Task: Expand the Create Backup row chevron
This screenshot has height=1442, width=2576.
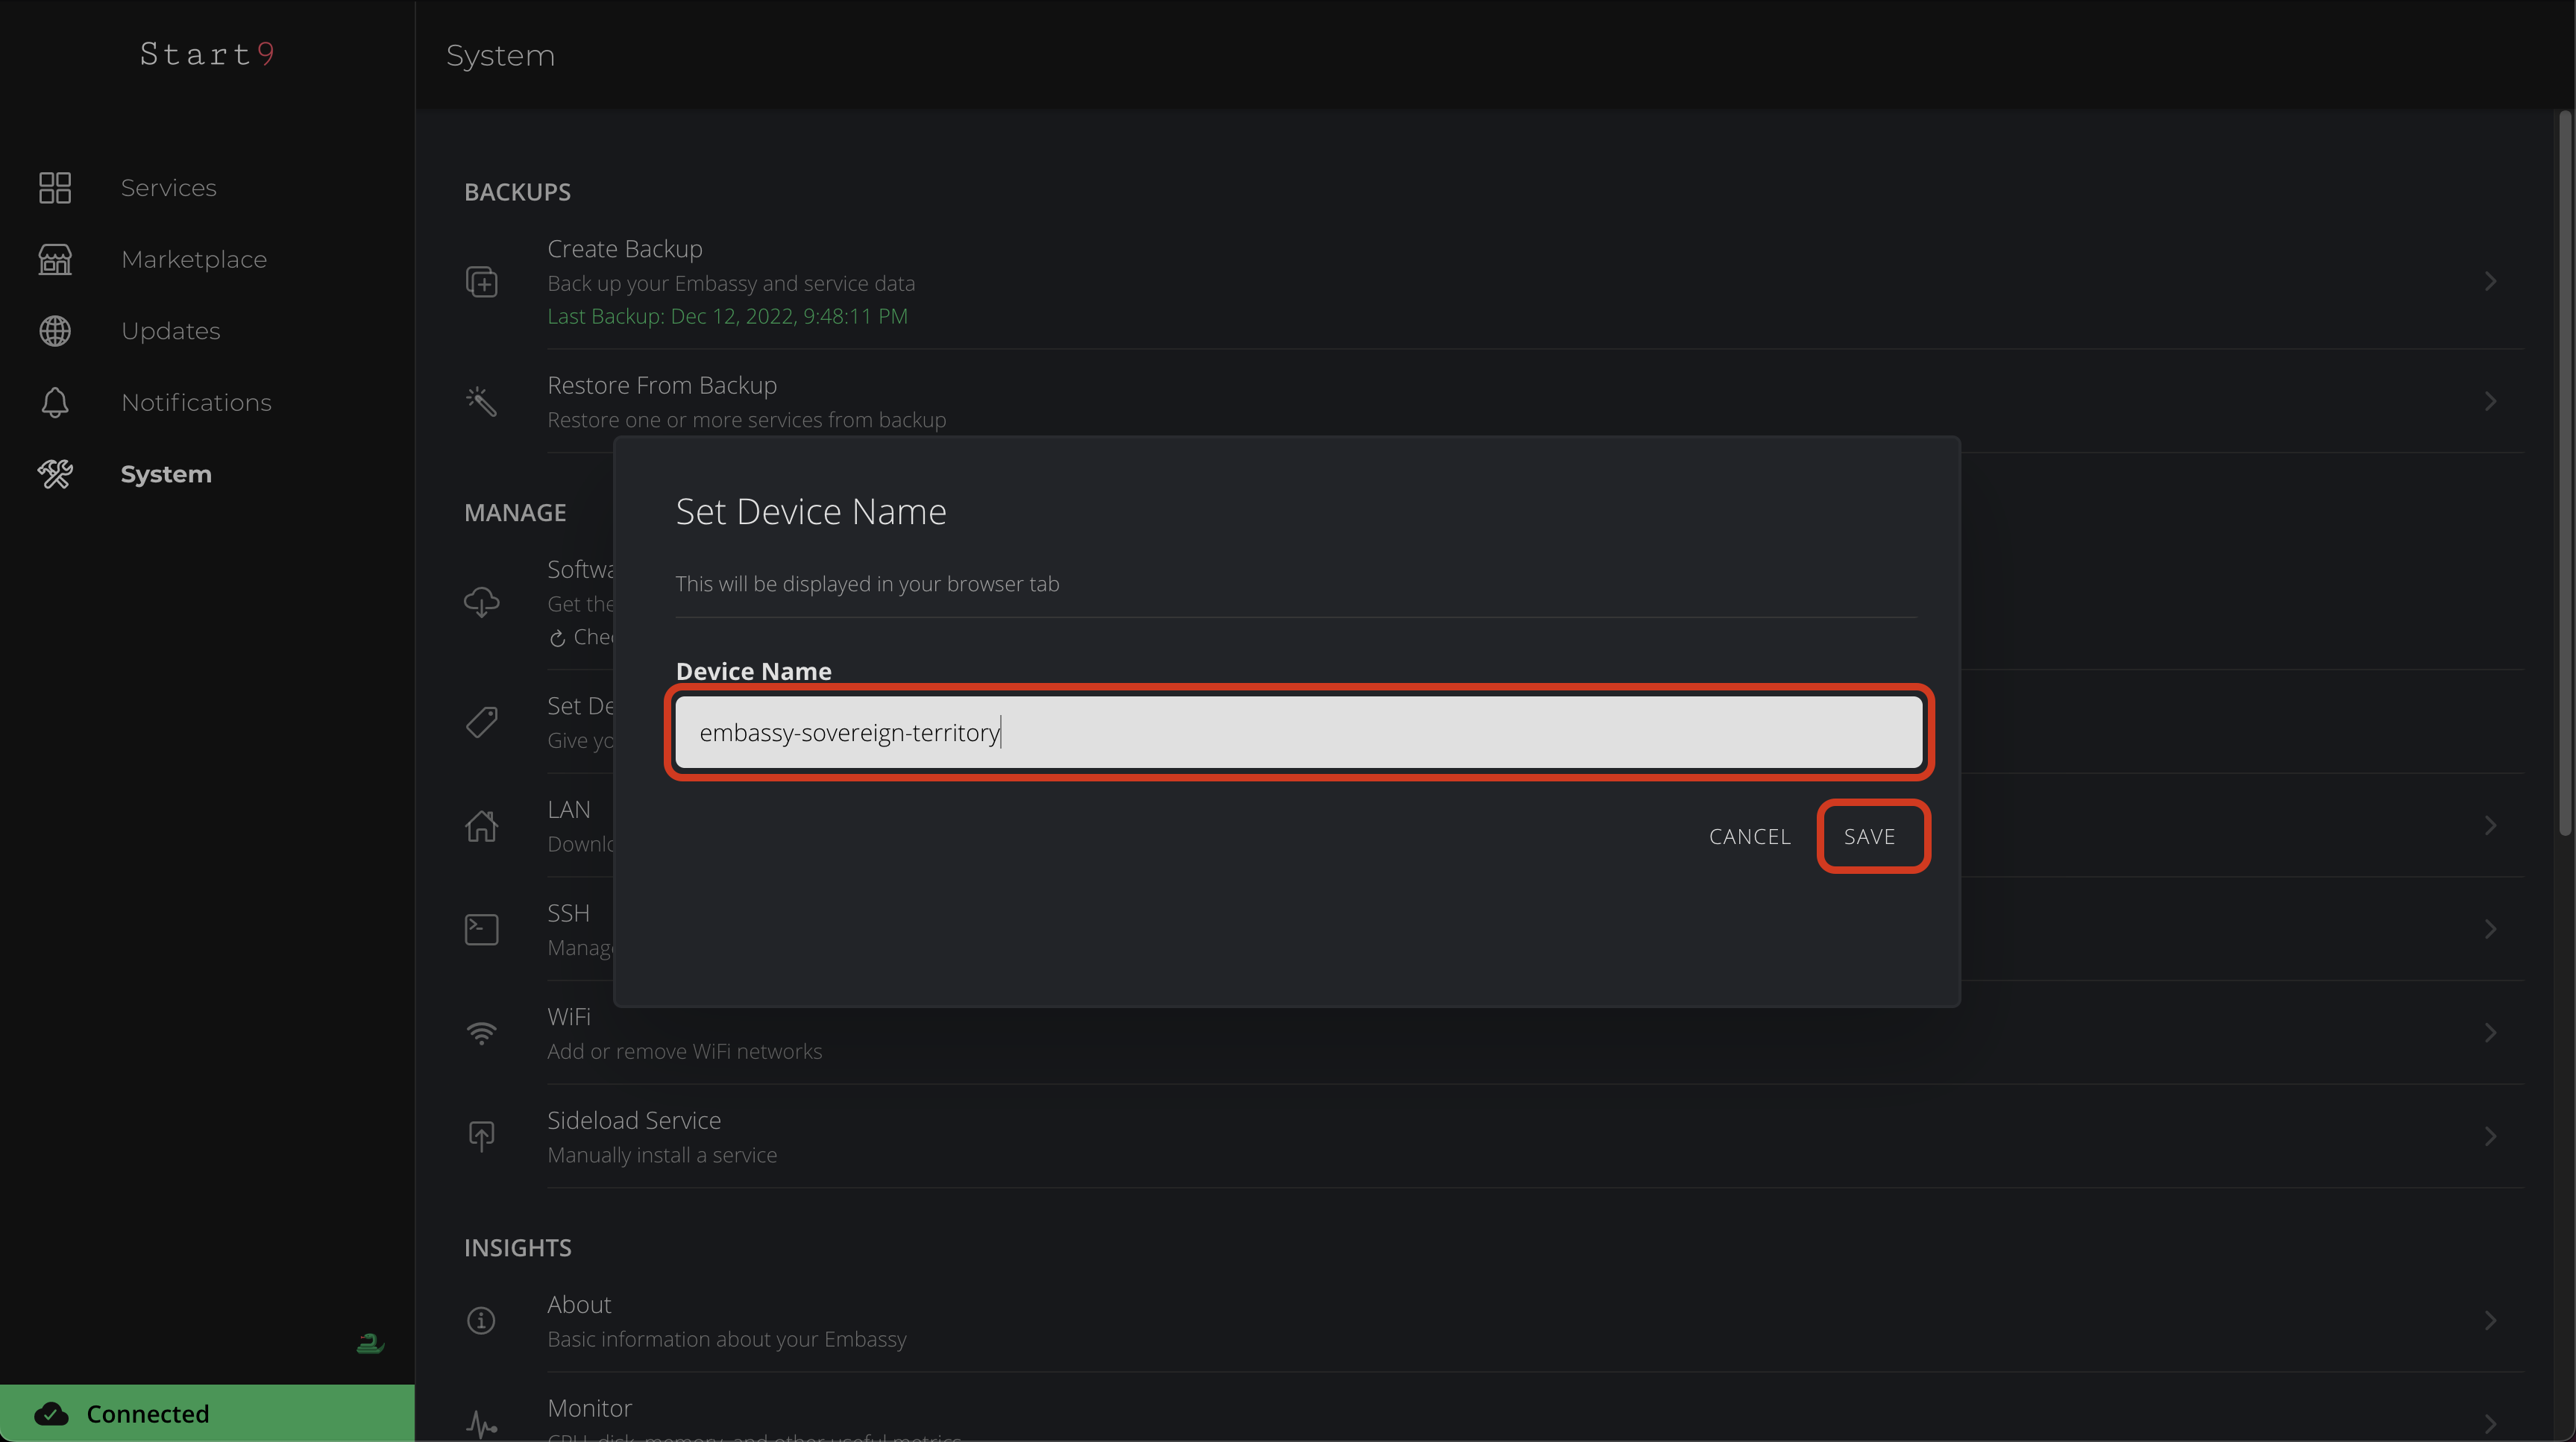Action: 2490,282
